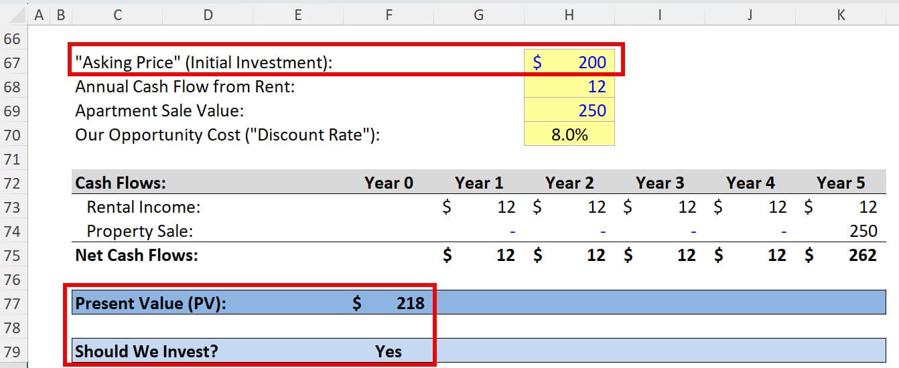Select column header F

pyautogui.click(x=389, y=14)
